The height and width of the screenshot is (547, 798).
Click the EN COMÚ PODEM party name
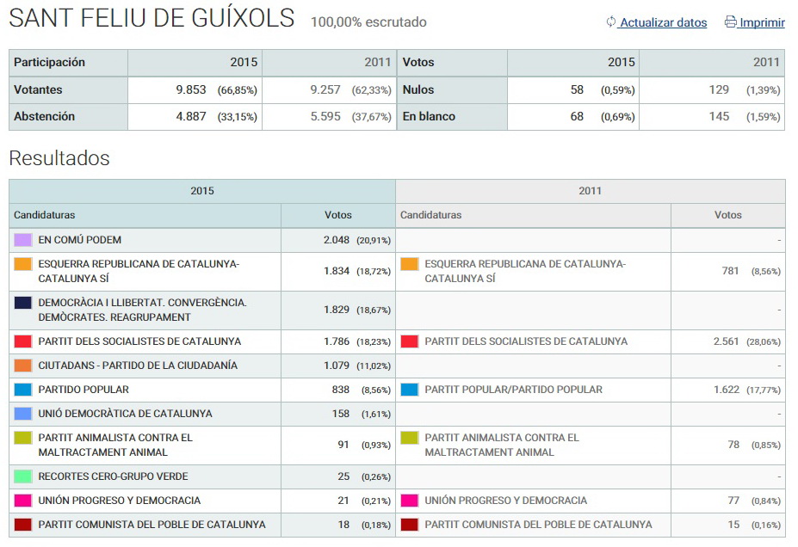pyautogui.click(x=80, y=240)
